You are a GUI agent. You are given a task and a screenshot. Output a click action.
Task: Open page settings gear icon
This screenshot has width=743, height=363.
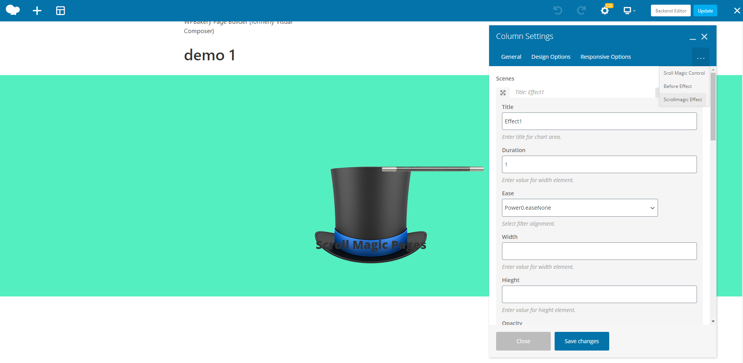[x=605, y=11]
